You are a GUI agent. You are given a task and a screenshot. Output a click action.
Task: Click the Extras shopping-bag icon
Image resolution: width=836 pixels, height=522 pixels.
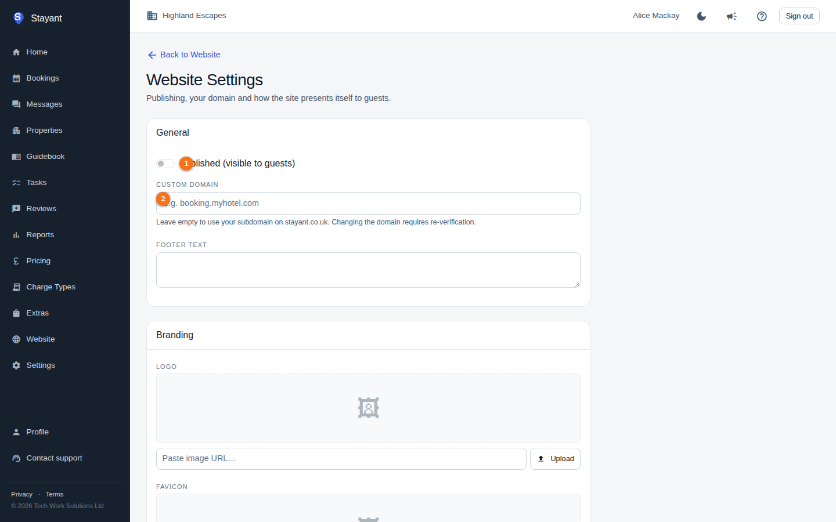tap(16, 313)
